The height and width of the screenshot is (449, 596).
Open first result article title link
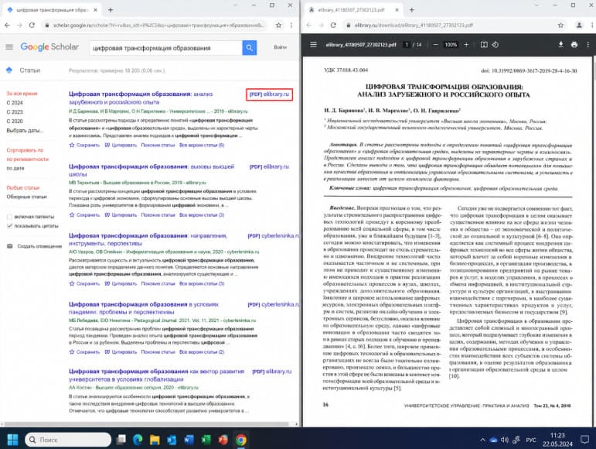tap(141, 98)
